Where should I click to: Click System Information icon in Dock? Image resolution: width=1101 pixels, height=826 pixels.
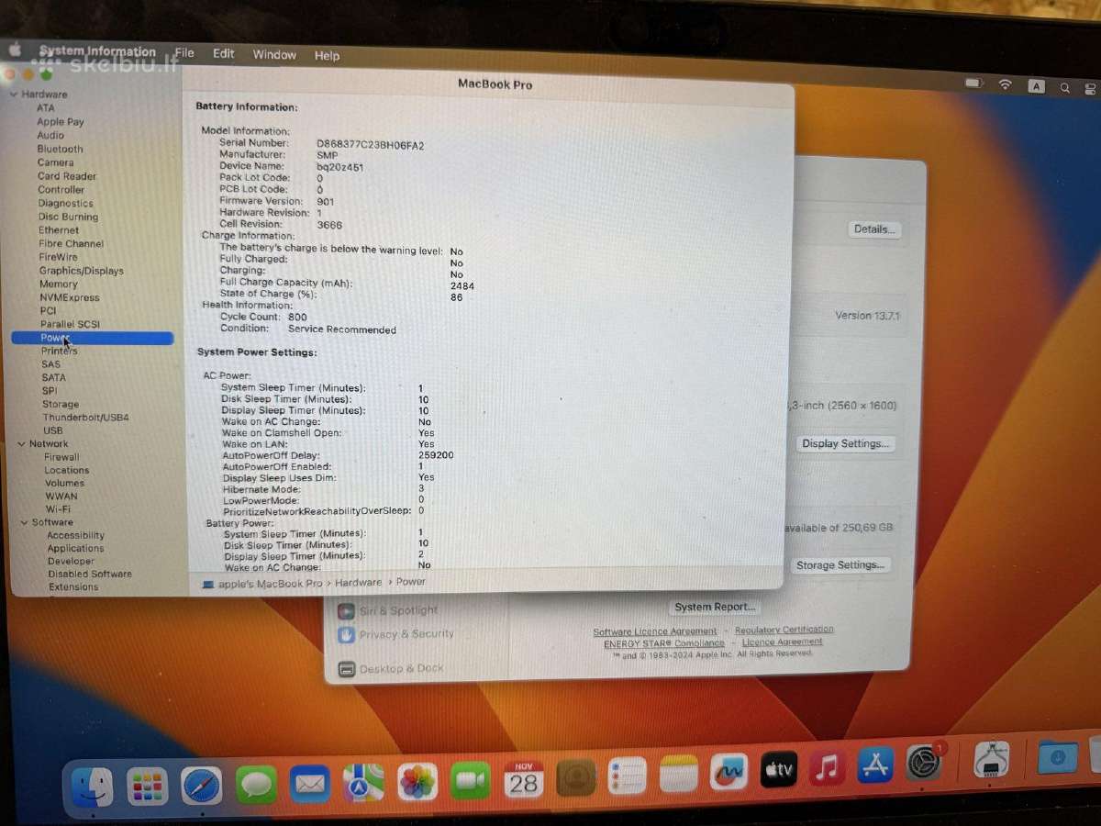[x=991, y=760]
